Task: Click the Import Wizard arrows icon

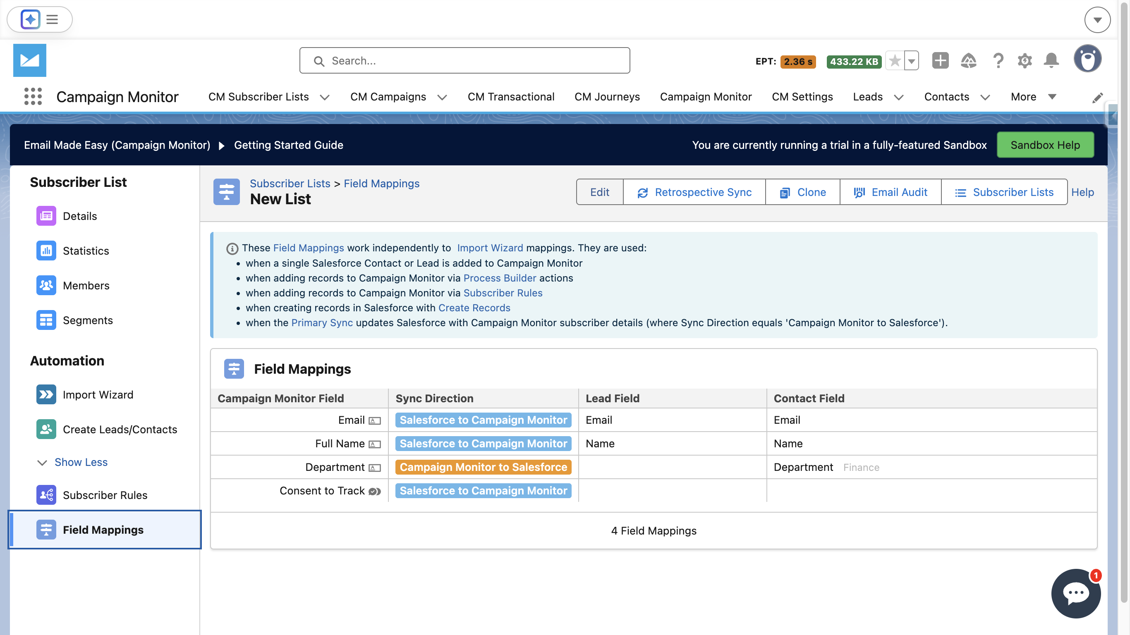Action: [x=46, y=394]
